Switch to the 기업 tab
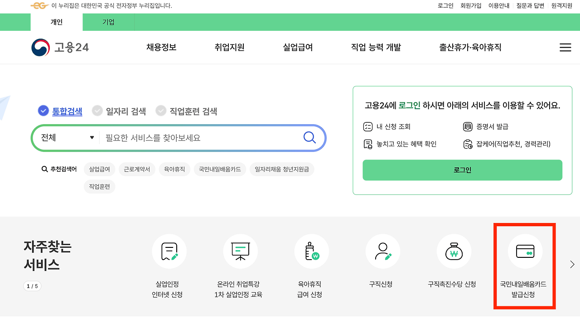Viewport: 580px width, 319px height. click(x=108, y=22)
